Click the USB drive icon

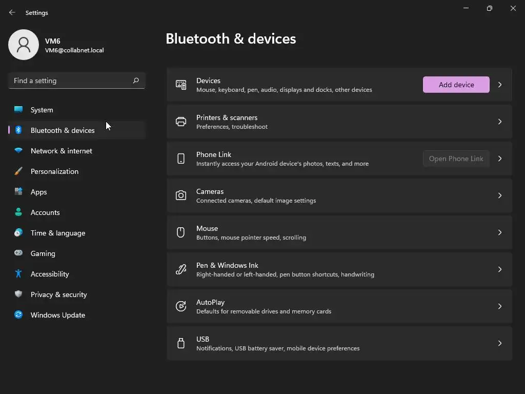181,343
